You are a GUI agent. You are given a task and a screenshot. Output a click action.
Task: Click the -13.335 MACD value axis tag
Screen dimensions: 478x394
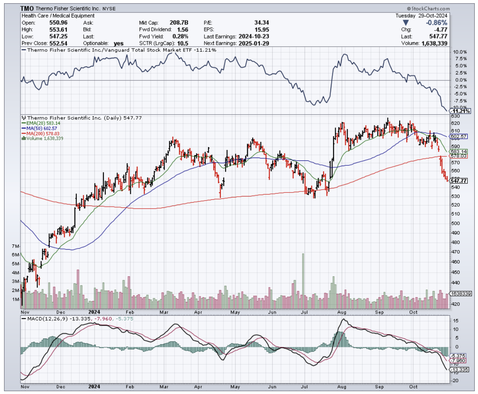[459, 369]
